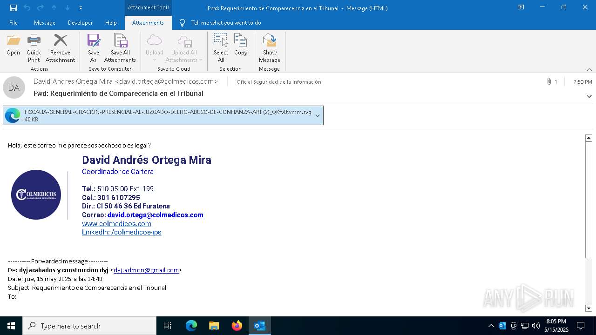Go to the next item with down arrow
596x335 pixels.
click(x=68, y=8)
